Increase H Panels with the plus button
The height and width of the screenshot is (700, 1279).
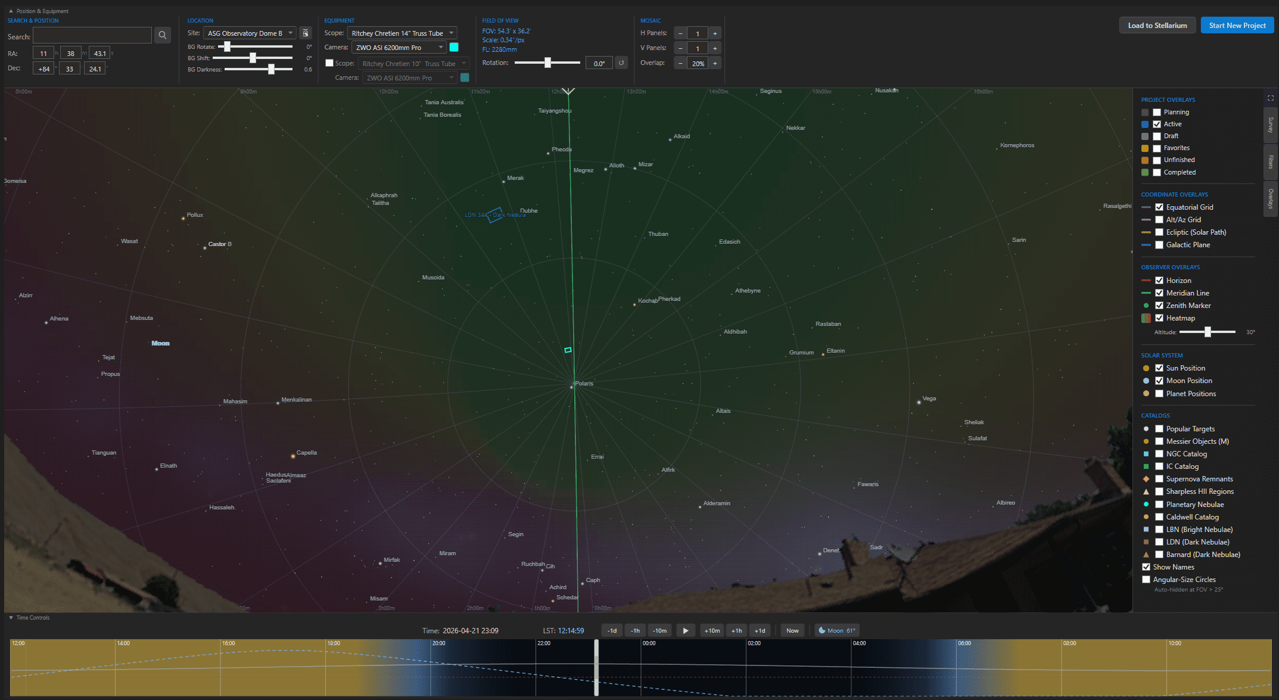pos(715,33)
